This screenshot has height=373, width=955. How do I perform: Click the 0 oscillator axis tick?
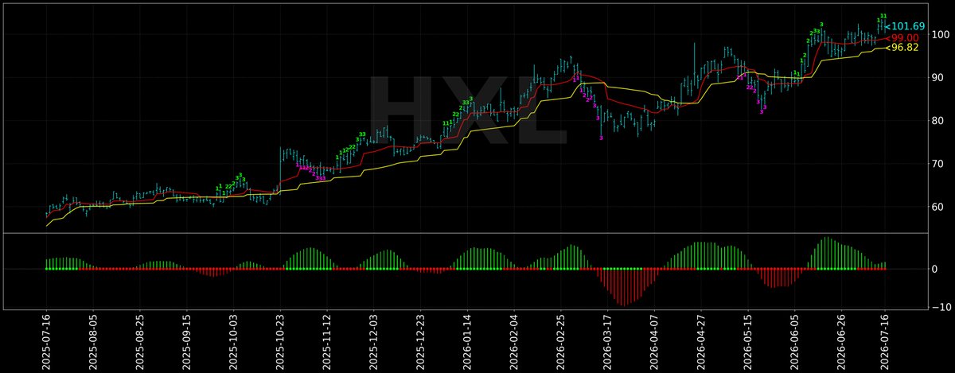click(936, 270)
